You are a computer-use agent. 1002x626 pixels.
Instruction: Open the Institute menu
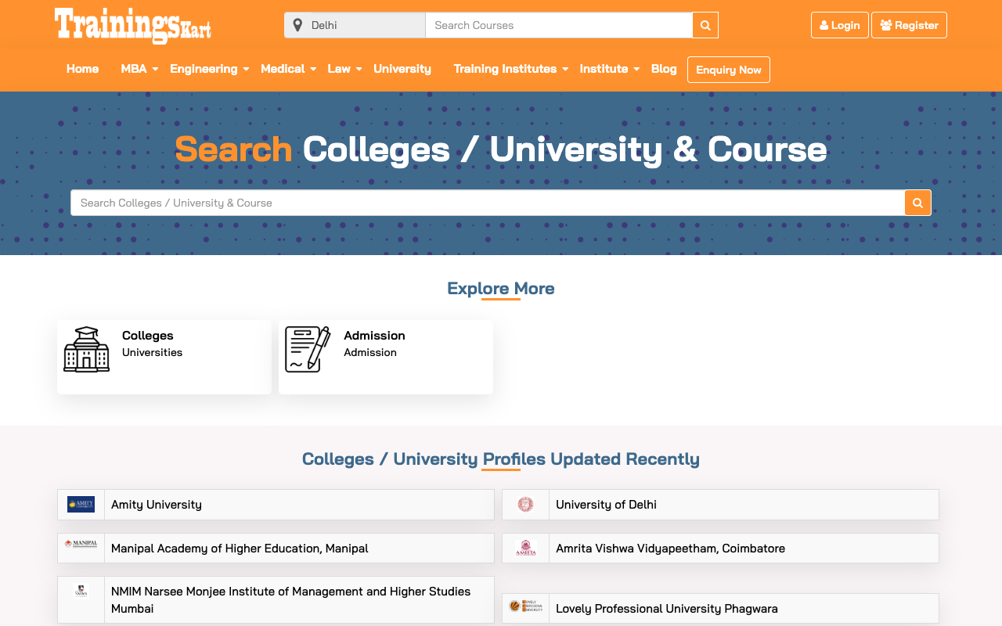[x=604, y=69]
